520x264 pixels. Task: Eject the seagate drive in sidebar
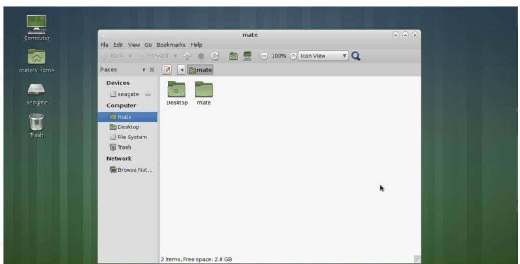tap(148, 94)
